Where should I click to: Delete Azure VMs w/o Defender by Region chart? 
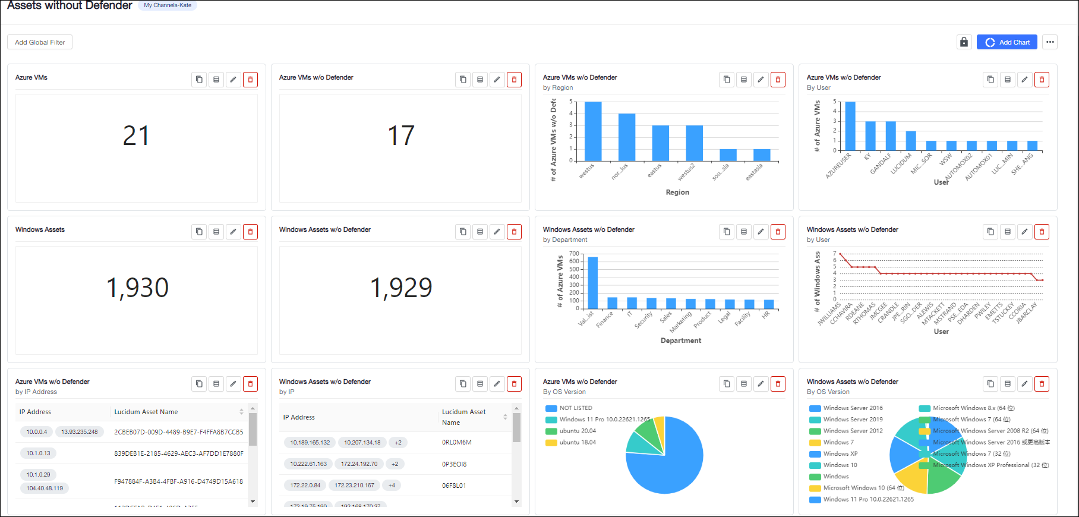click(778, 80)
